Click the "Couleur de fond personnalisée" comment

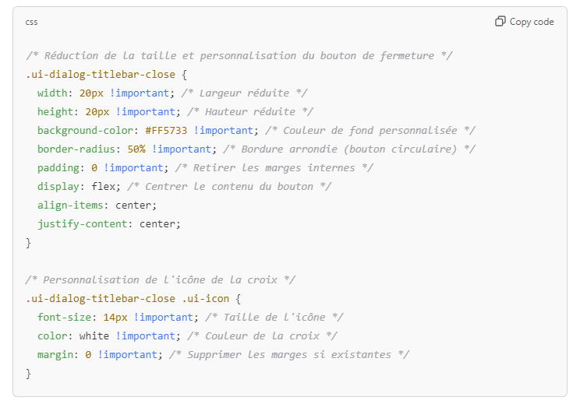pos(370,131)
